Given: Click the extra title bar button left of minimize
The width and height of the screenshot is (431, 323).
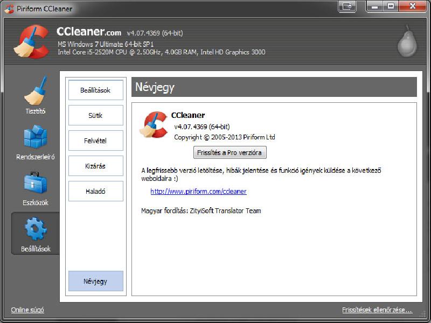Looking at the screenshot, I should (x=347, y=6).
